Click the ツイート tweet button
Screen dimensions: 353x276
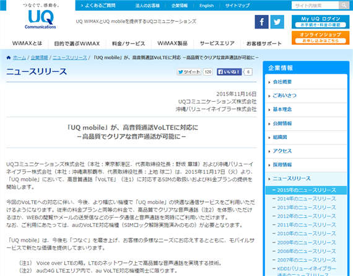pos(189,72)
